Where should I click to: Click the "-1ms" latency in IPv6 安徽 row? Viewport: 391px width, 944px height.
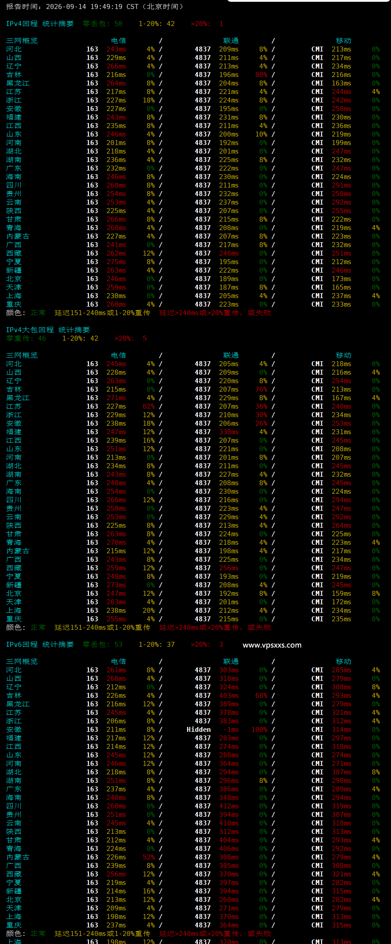pos(231,730)
